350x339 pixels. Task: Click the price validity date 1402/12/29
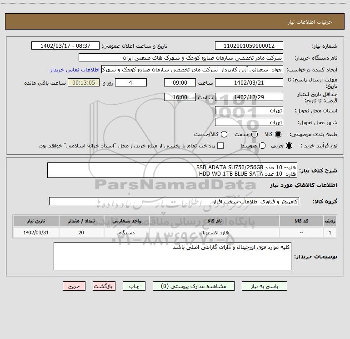(x=249, y=97)
